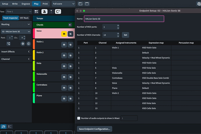This screenshot has height=134, width=201.
Task: Click the lower zone list icon
Action: (10, 126)
